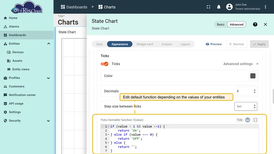
Task: Open the ticks Color swatch
Action: 253,76
